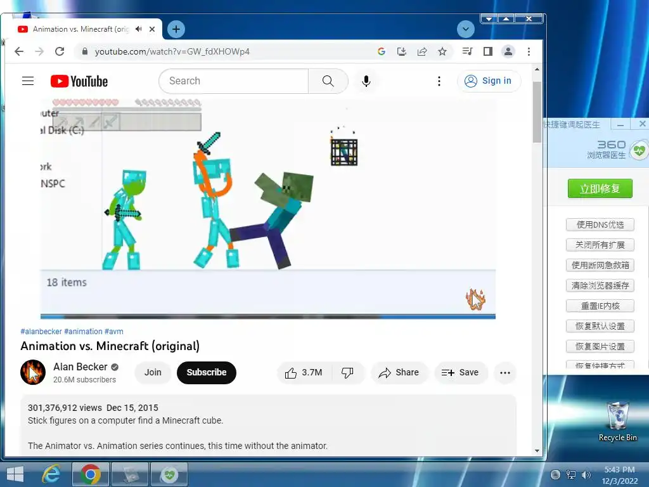Save video to playlist
The height and width of the screenshot is (487, 649).
click(x=460, y=372)
